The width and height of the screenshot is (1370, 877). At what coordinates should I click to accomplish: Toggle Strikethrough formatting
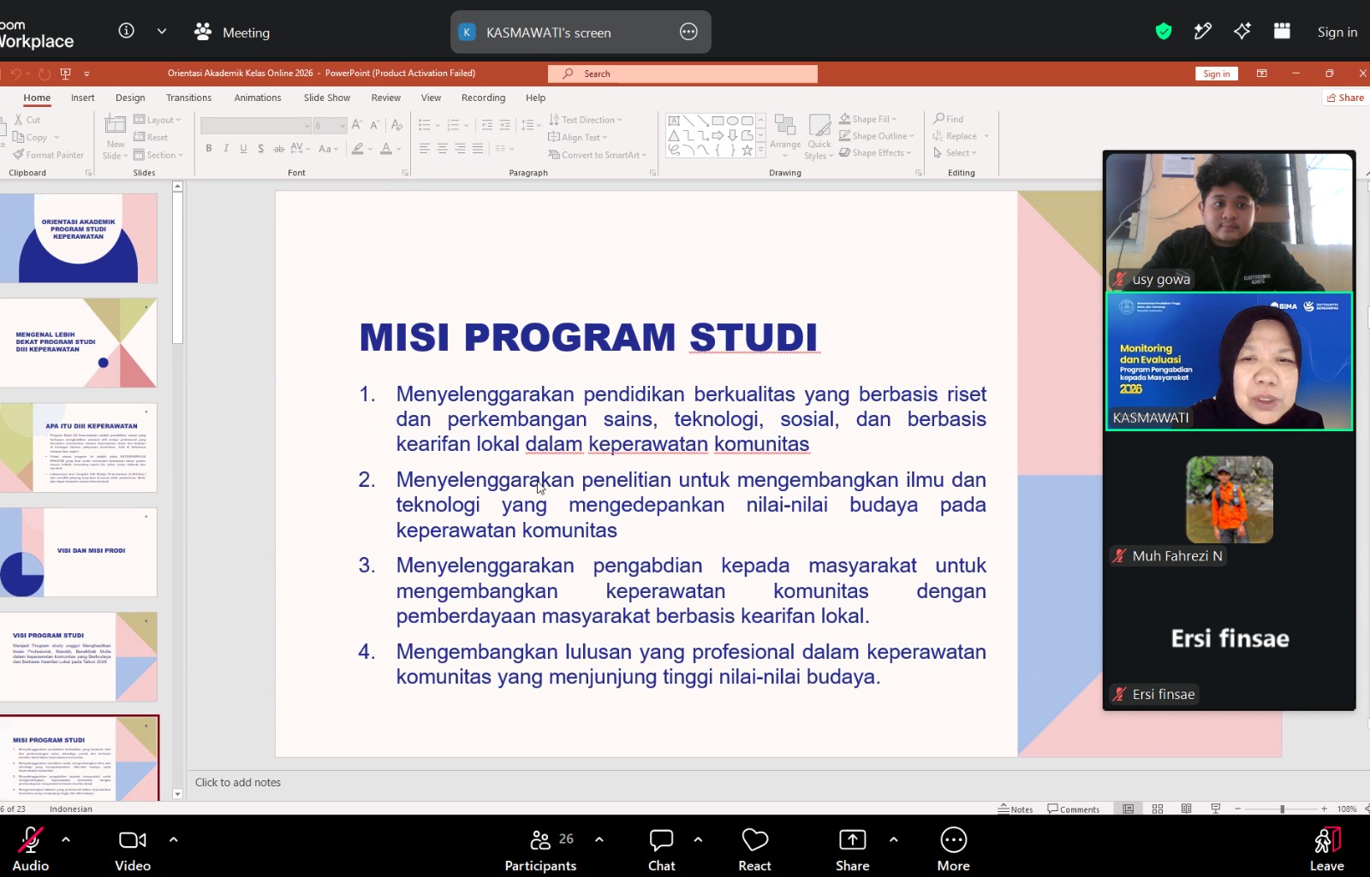tap(278, 148)
